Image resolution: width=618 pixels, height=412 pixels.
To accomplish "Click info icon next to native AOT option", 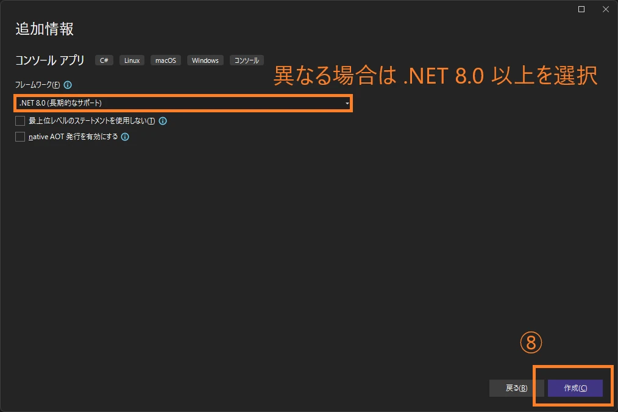I will tap(125, 137).
